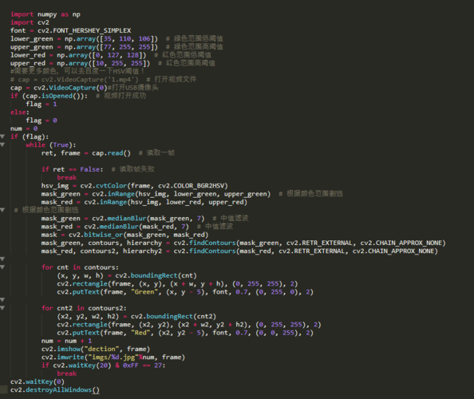Click the line 'if ret == False:'

[x=73, y=169]
